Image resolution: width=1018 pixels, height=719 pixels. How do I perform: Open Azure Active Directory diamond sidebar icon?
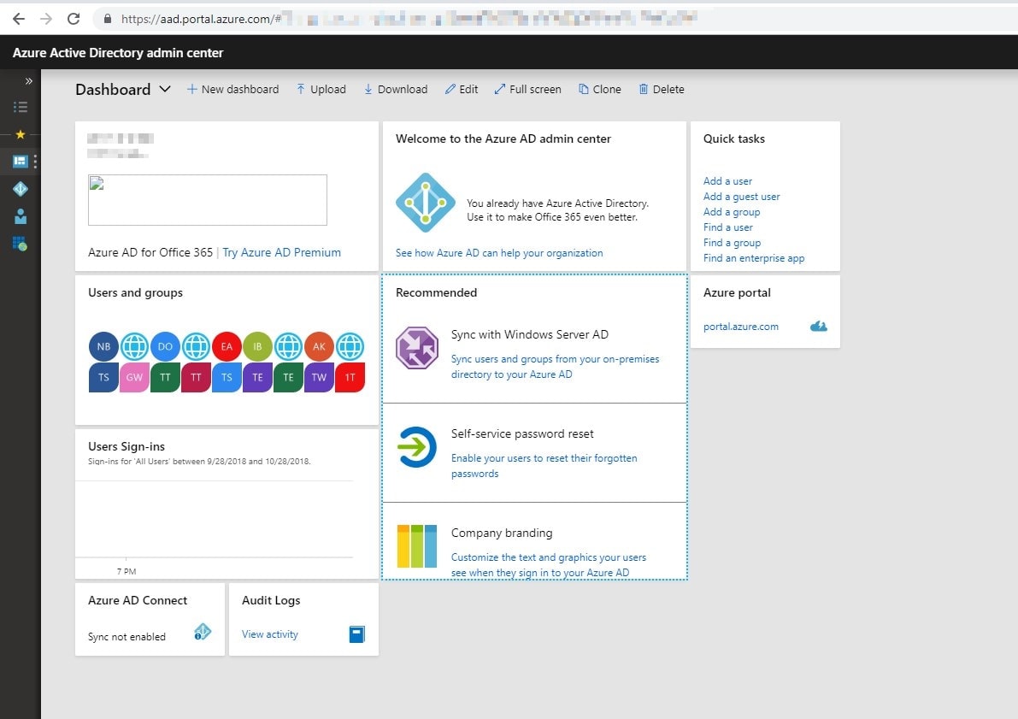point(21,189)
